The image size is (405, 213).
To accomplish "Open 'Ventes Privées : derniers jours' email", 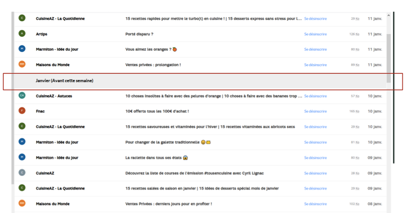I will click(168, 204).
